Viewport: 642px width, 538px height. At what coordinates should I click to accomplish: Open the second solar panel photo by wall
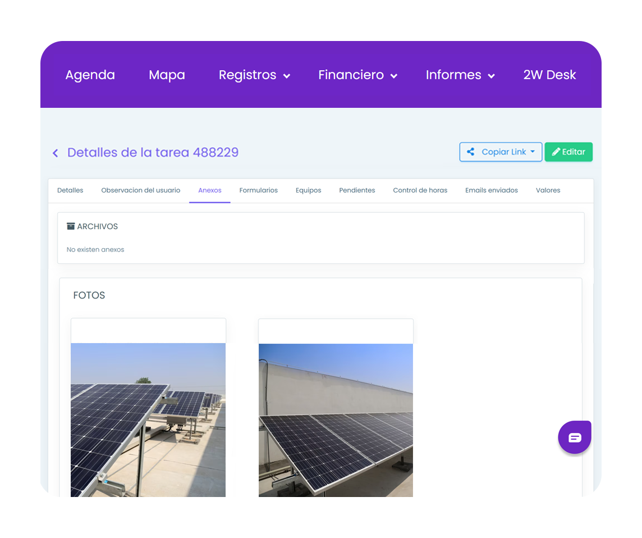click(x=336, y=420)
